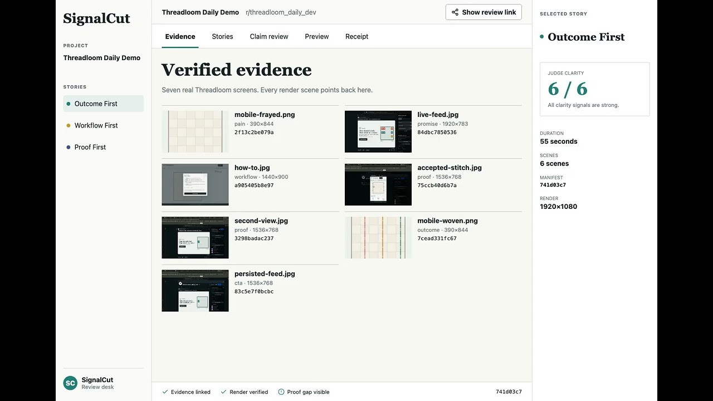Click the Evidence linked status label
The image size is (713, 401).
pos(191,392)
